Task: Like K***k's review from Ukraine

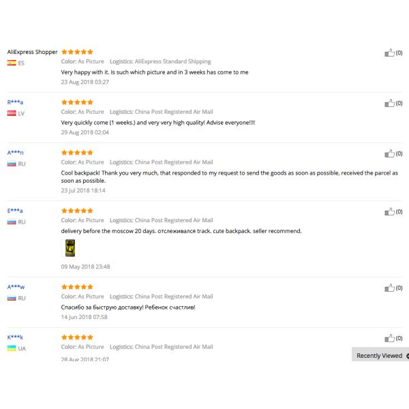Action: (x=390, y=339)
